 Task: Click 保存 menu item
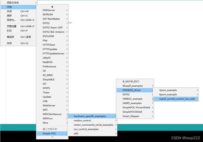[19, 16]
